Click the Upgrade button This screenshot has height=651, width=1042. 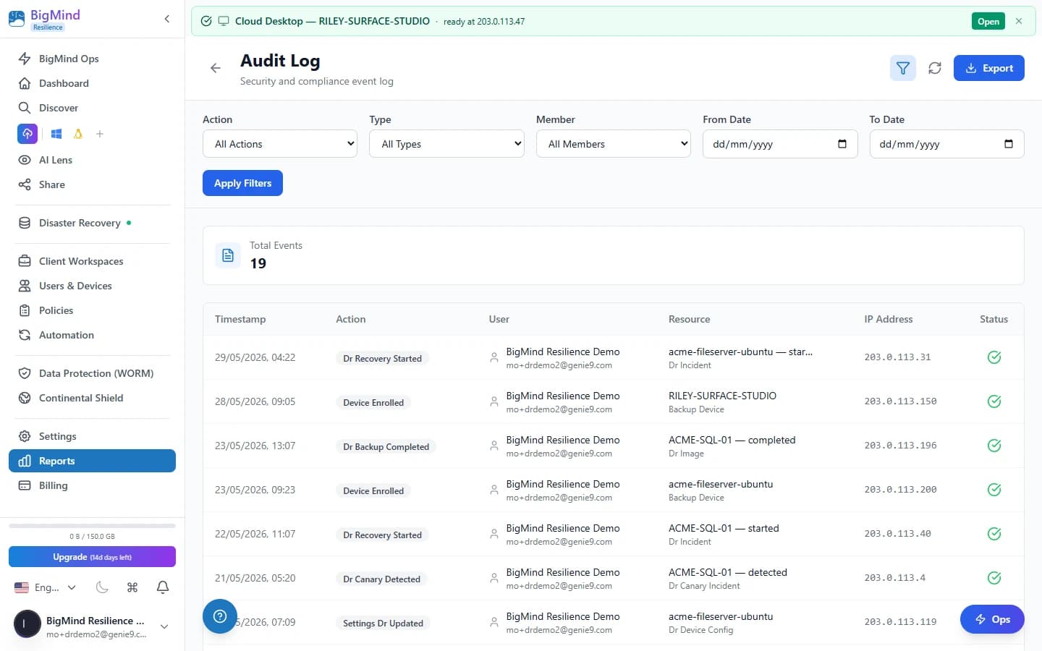pos(92,557)
